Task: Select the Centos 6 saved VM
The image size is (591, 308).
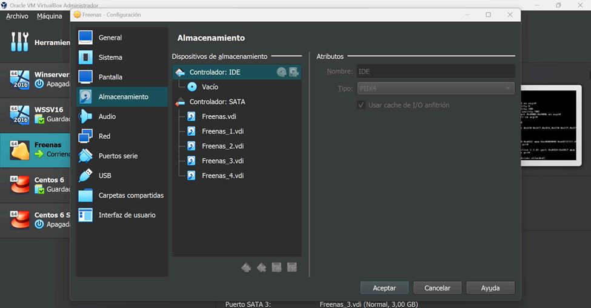Action: click(35, 185)
